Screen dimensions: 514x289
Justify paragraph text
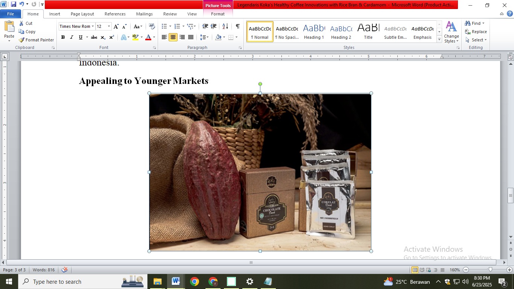[x=191, y=37]
